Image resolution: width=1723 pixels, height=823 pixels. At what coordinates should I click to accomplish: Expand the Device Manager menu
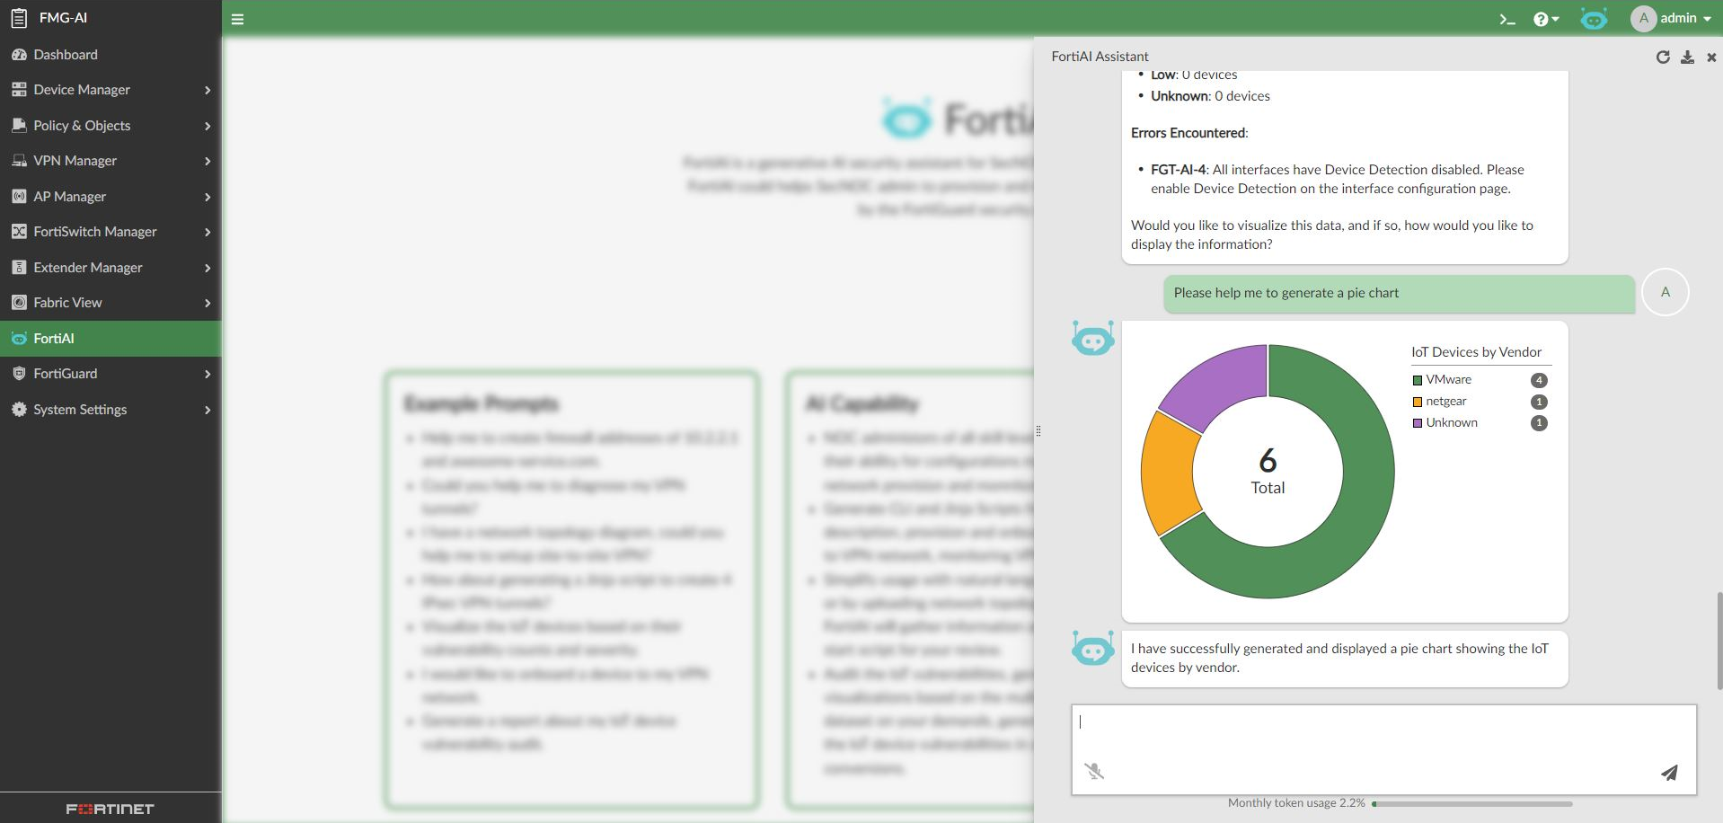(82, 90)
